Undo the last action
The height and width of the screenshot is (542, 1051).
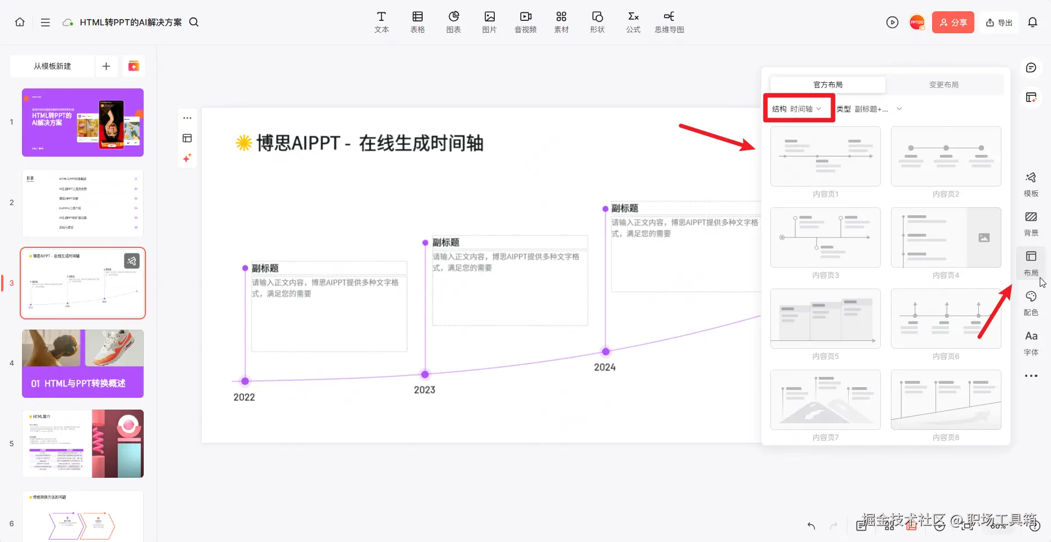pyautogui.click(x=811, y=526)
